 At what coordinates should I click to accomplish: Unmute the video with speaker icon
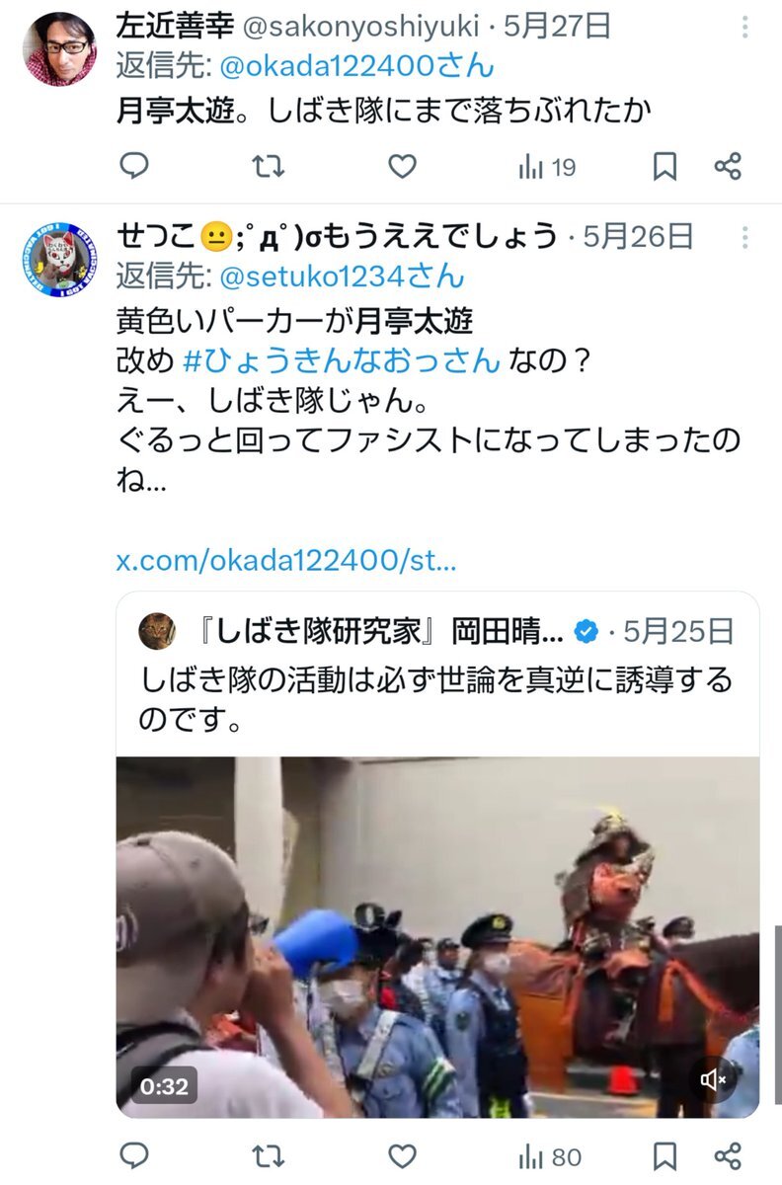coord(714,1080)
